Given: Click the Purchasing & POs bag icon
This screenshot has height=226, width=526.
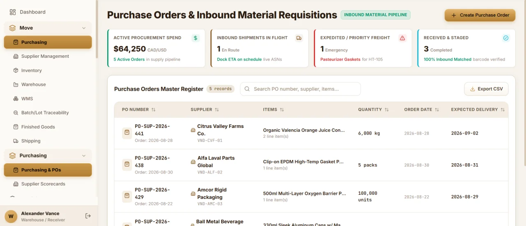Looking at the screenshot, I should [x=16, y=170].
